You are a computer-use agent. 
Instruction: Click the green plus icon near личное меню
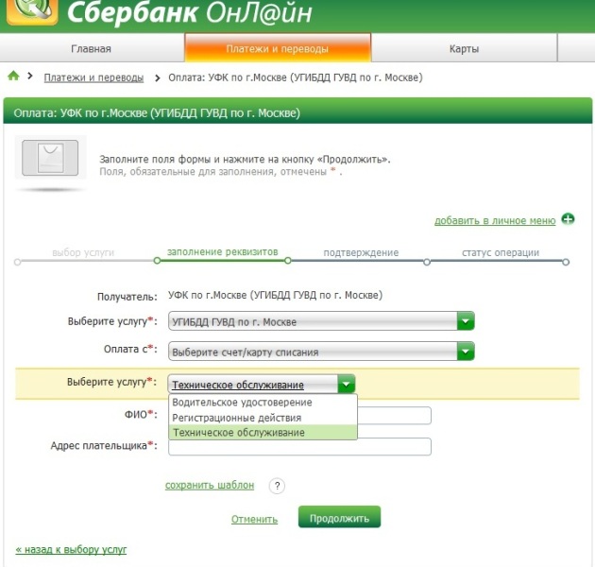tap(568, 219)
